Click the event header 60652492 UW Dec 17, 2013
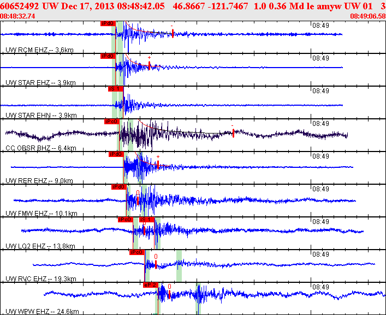 pos(57,7)
